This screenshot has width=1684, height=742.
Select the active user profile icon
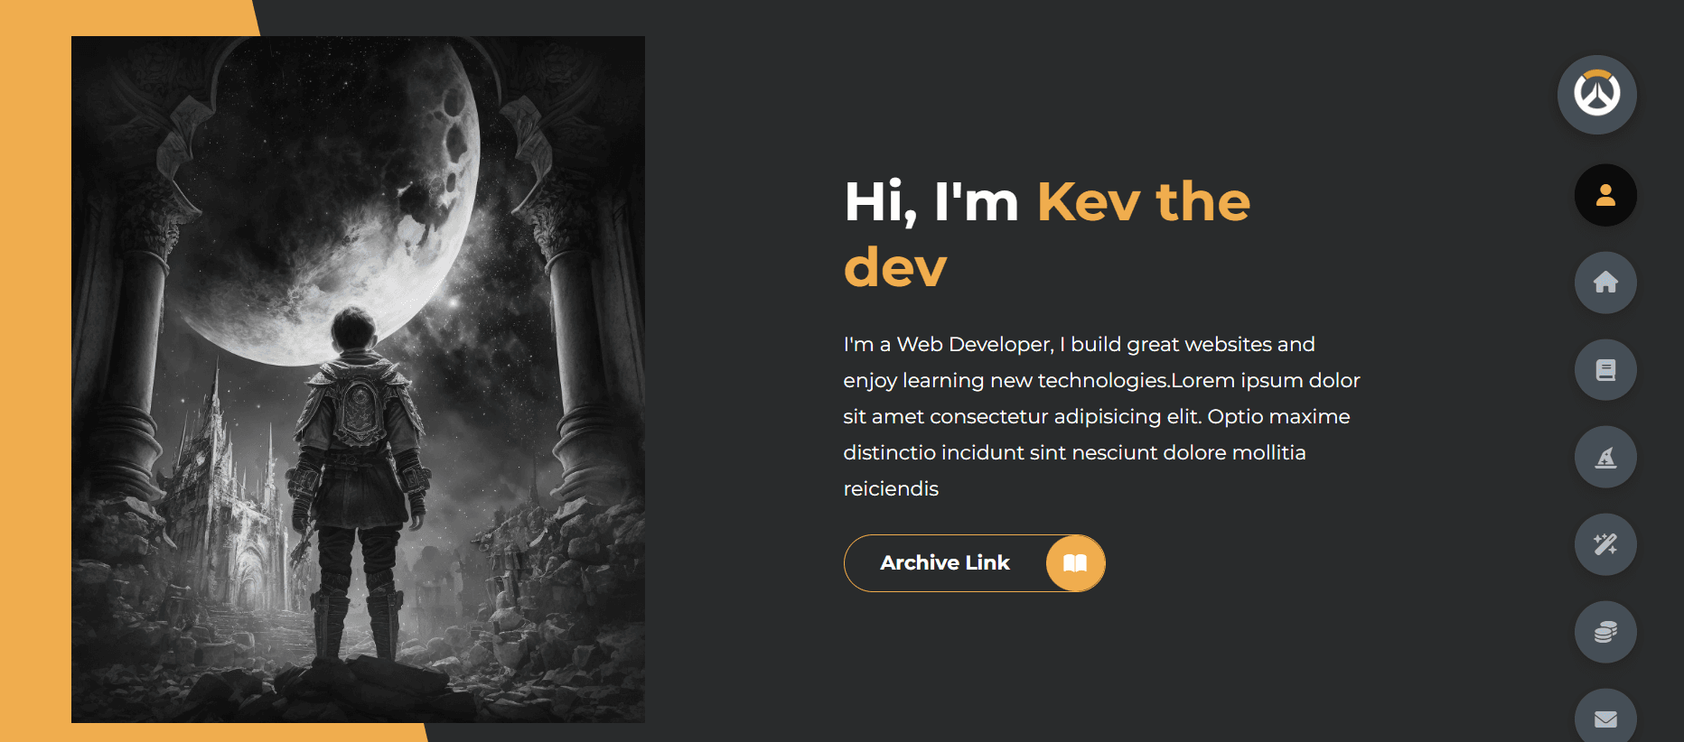tap(1605, 195)
